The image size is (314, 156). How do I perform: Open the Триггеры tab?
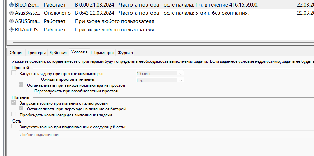(x=36, y=53)
